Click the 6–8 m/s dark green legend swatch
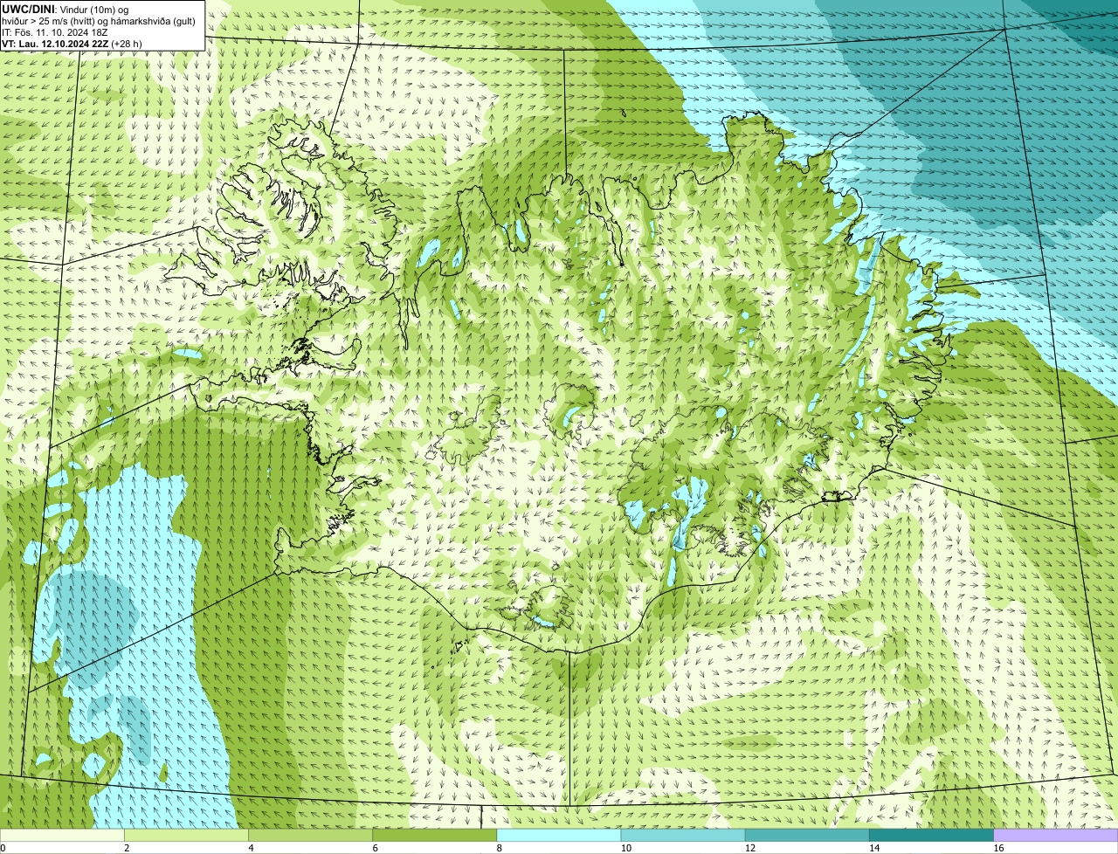The height and width of the screenshot is (854, 1118). point(434,835)
